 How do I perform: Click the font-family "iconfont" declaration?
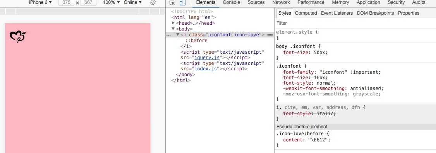tap(332, 73)
